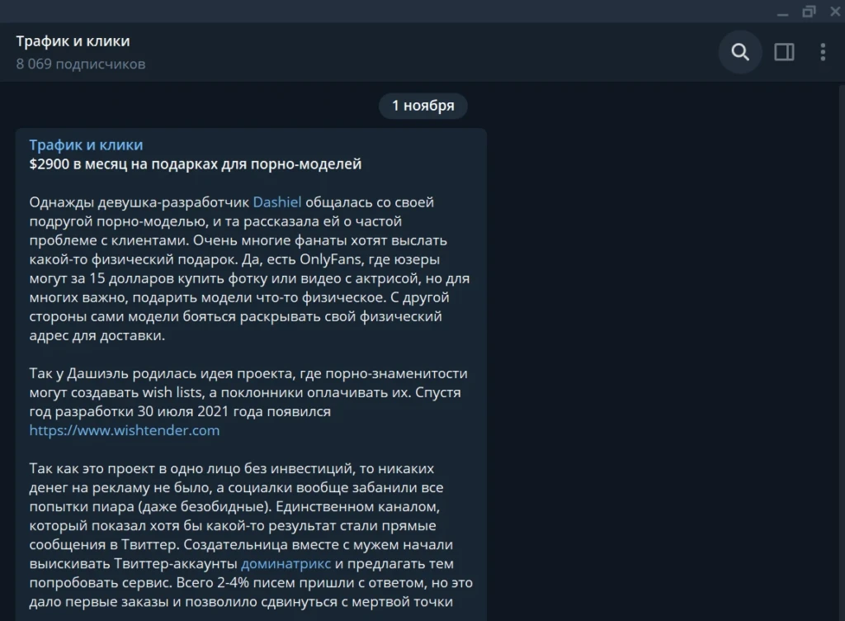The width and height of the screenshot is (845, 621).
Task: Click the window title bar area
Action: [377, 12]
